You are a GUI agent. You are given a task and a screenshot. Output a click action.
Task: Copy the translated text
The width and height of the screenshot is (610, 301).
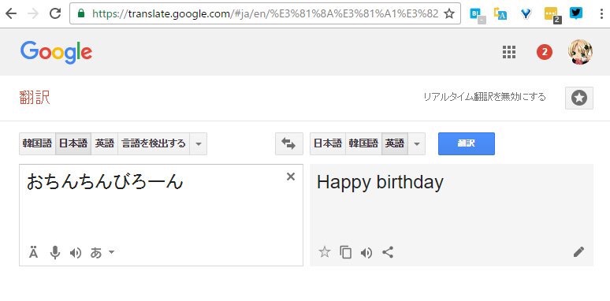[x=345, y=253]
